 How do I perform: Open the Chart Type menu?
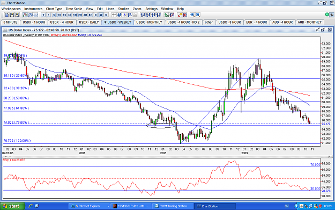pyautogui.click(x=54, y=9)
